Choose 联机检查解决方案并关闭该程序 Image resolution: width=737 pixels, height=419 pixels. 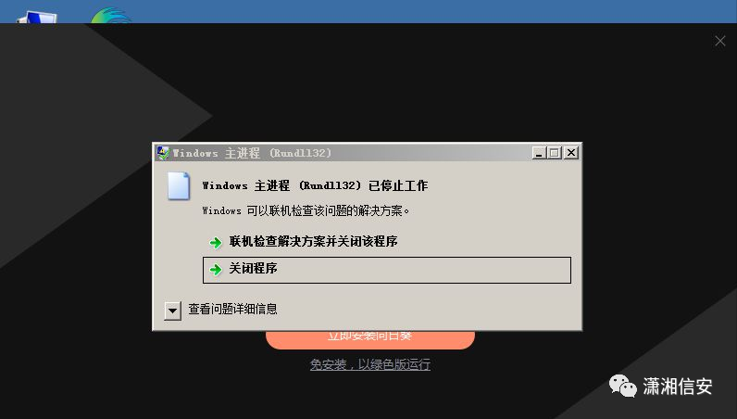click(x=313, y=242)
